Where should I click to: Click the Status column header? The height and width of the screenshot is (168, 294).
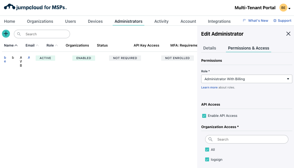tap(102, 45)
